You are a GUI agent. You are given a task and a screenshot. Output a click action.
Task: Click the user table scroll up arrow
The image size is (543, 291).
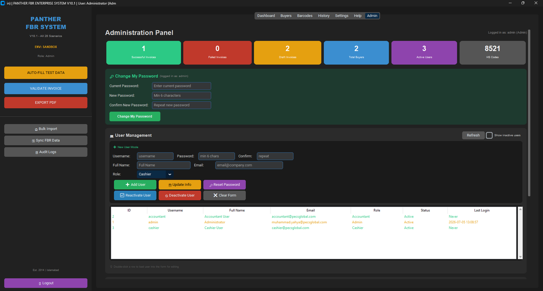coord(520,209)
